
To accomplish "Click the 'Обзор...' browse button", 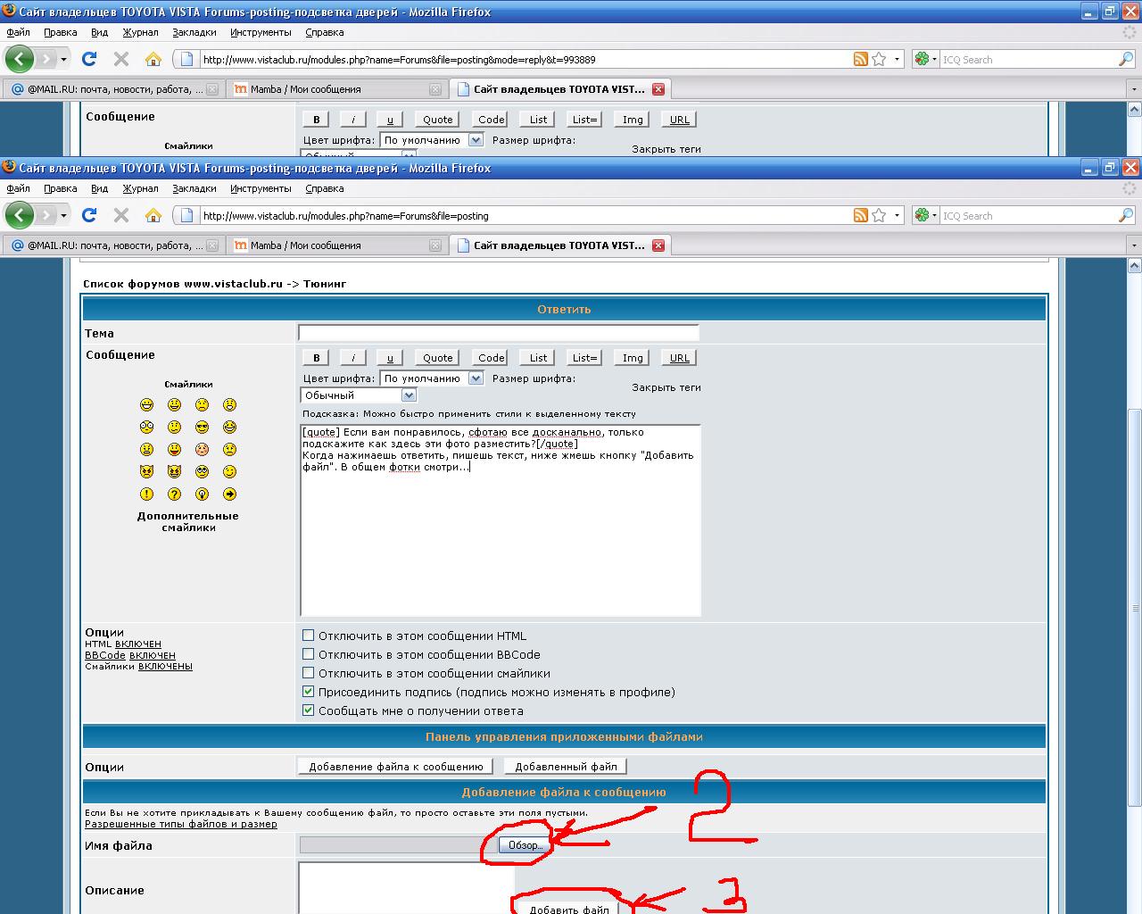I will coord(525,845).
